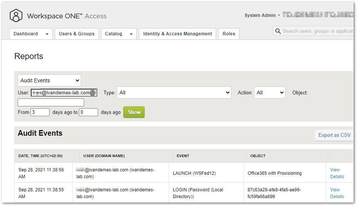The width and height of the screenshot is (357, 206).
Task: Switch to Identity & Access Management tab
Action: click(x=177, y=34)
